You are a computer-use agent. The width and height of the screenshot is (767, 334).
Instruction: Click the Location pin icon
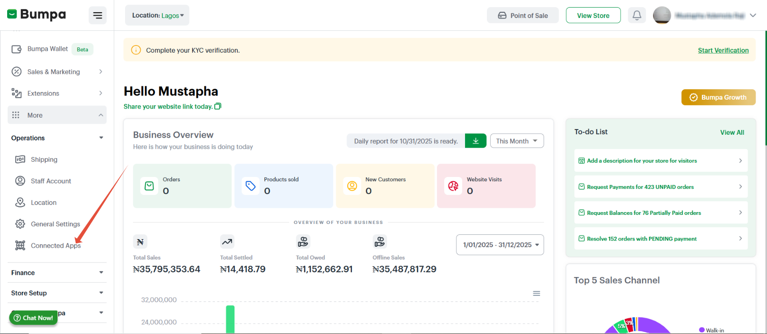pos(20,203)
